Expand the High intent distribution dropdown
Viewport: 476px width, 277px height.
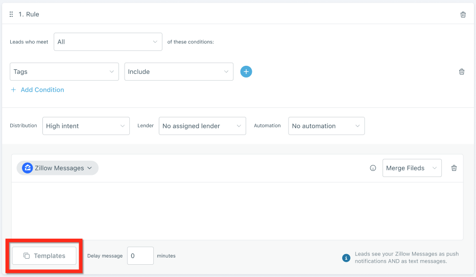pos(85,126)
